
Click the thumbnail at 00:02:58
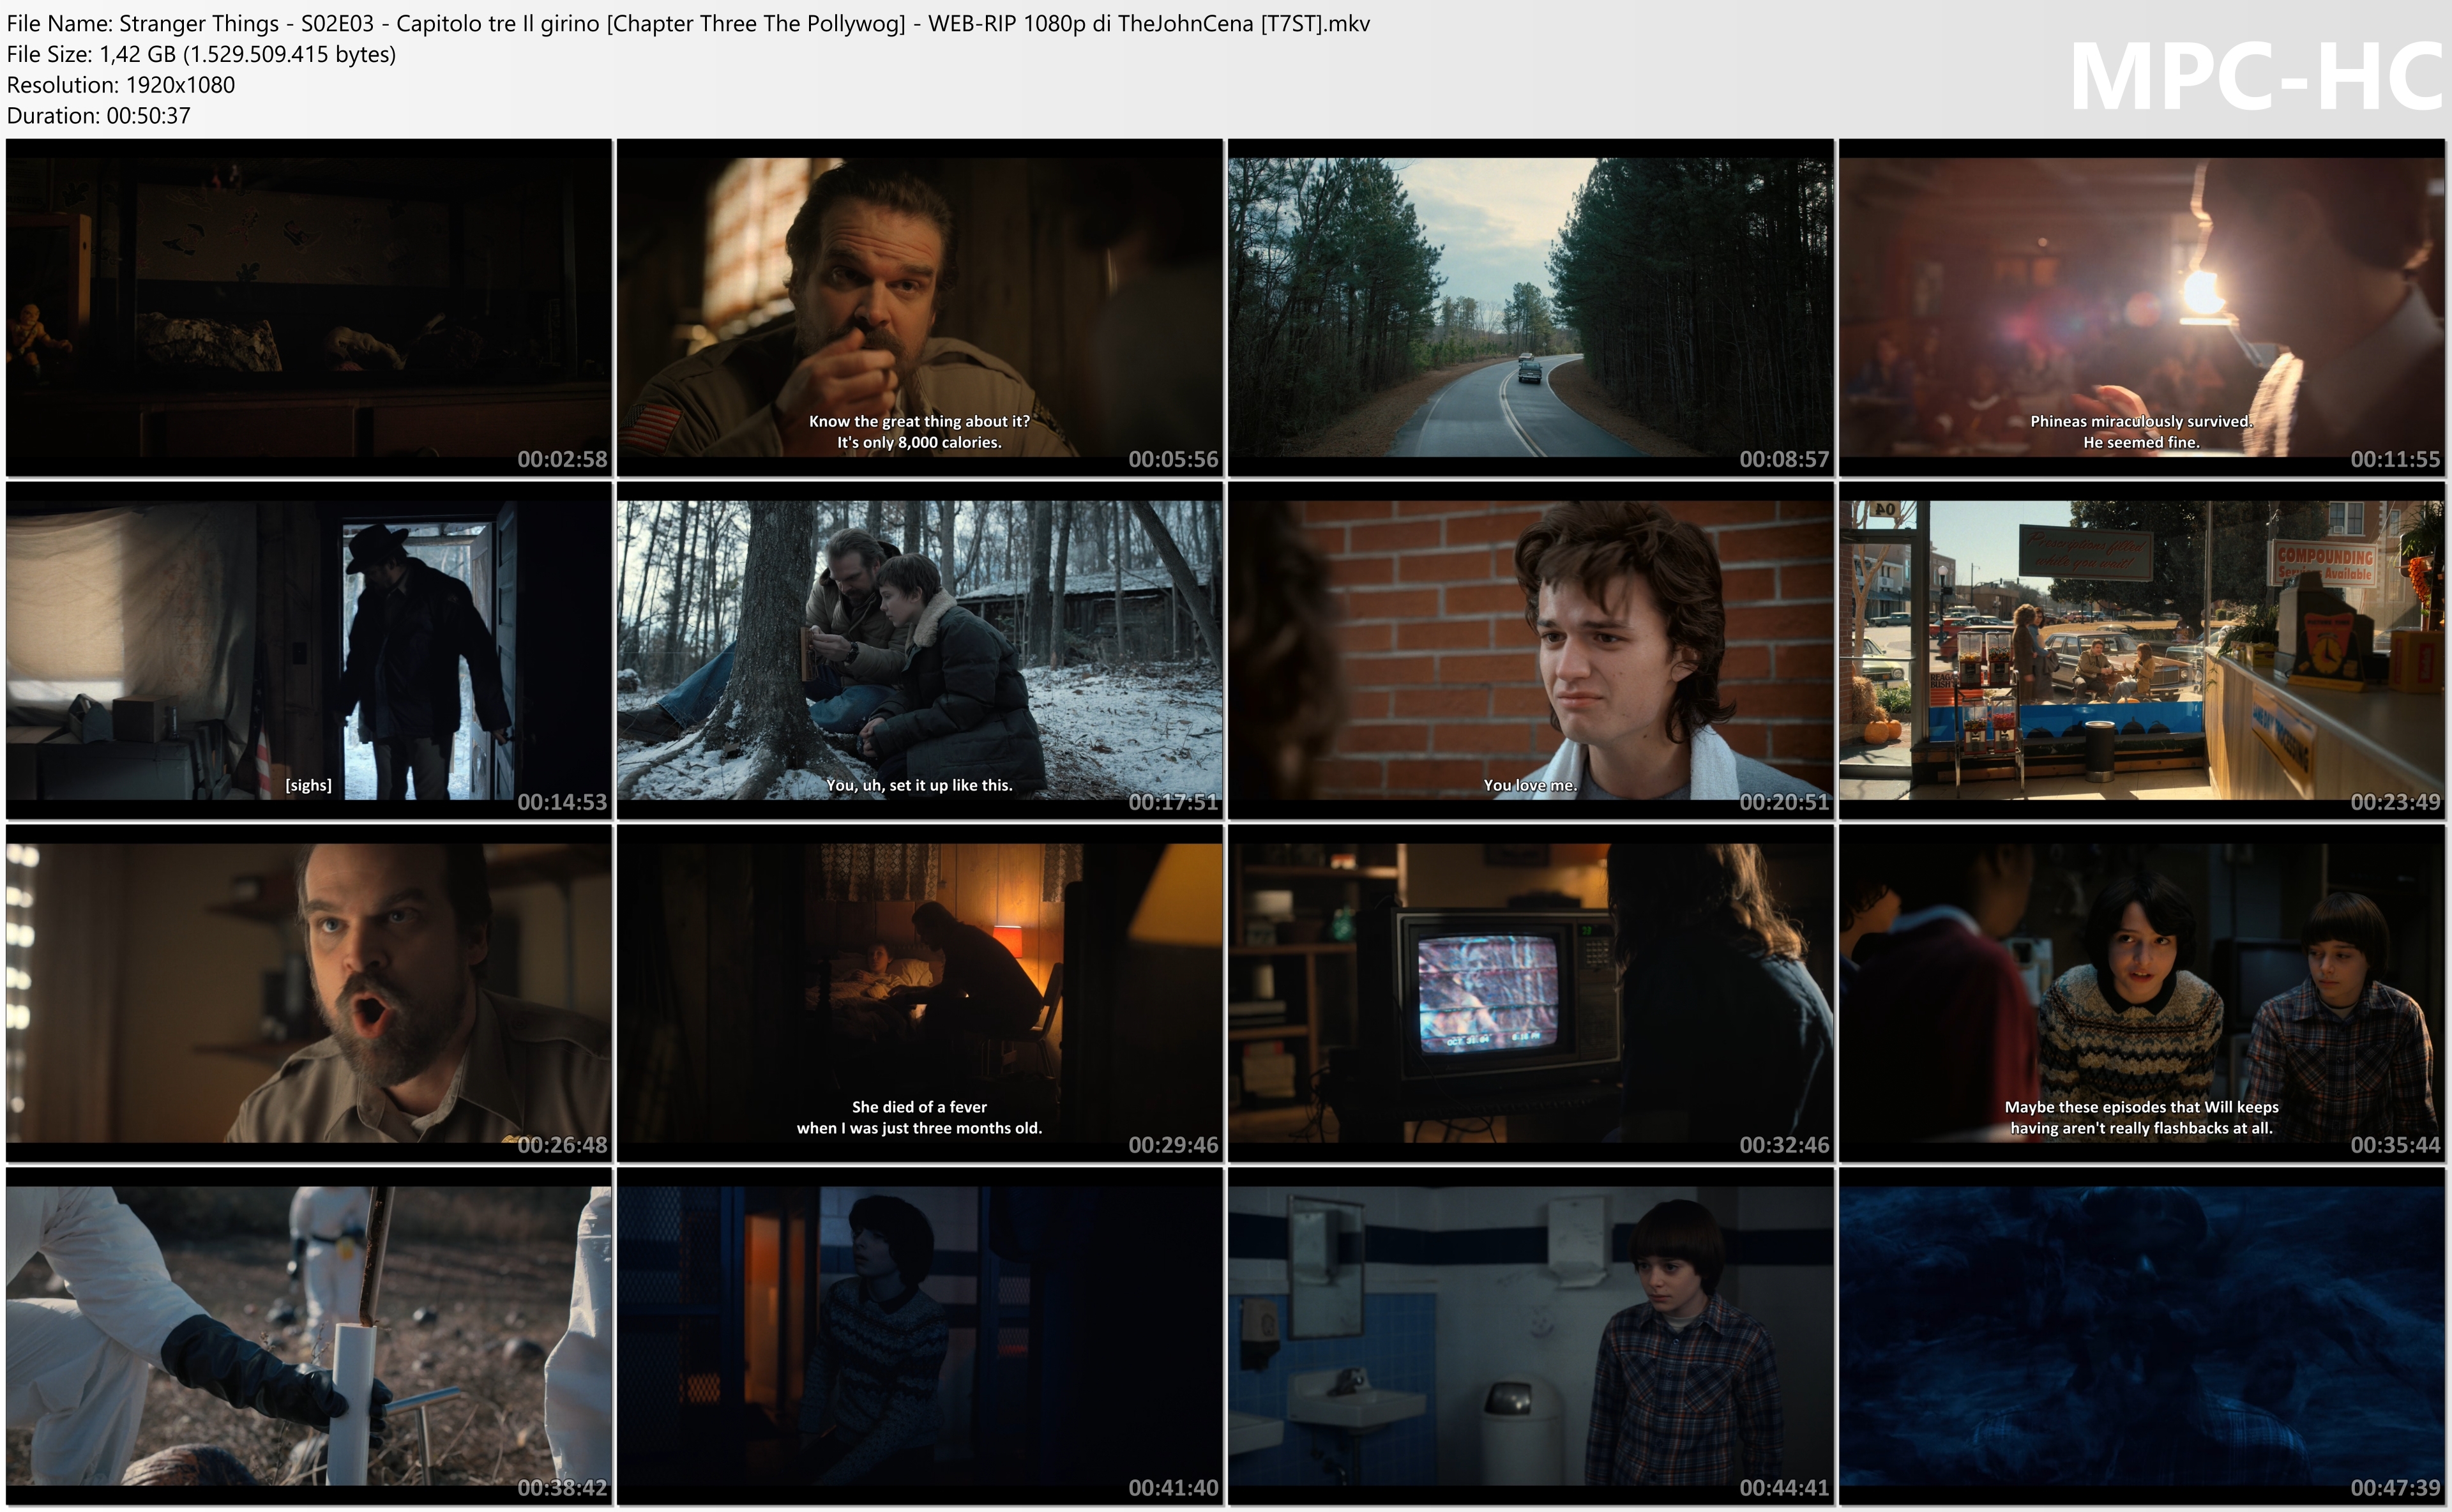coord(308,307)
